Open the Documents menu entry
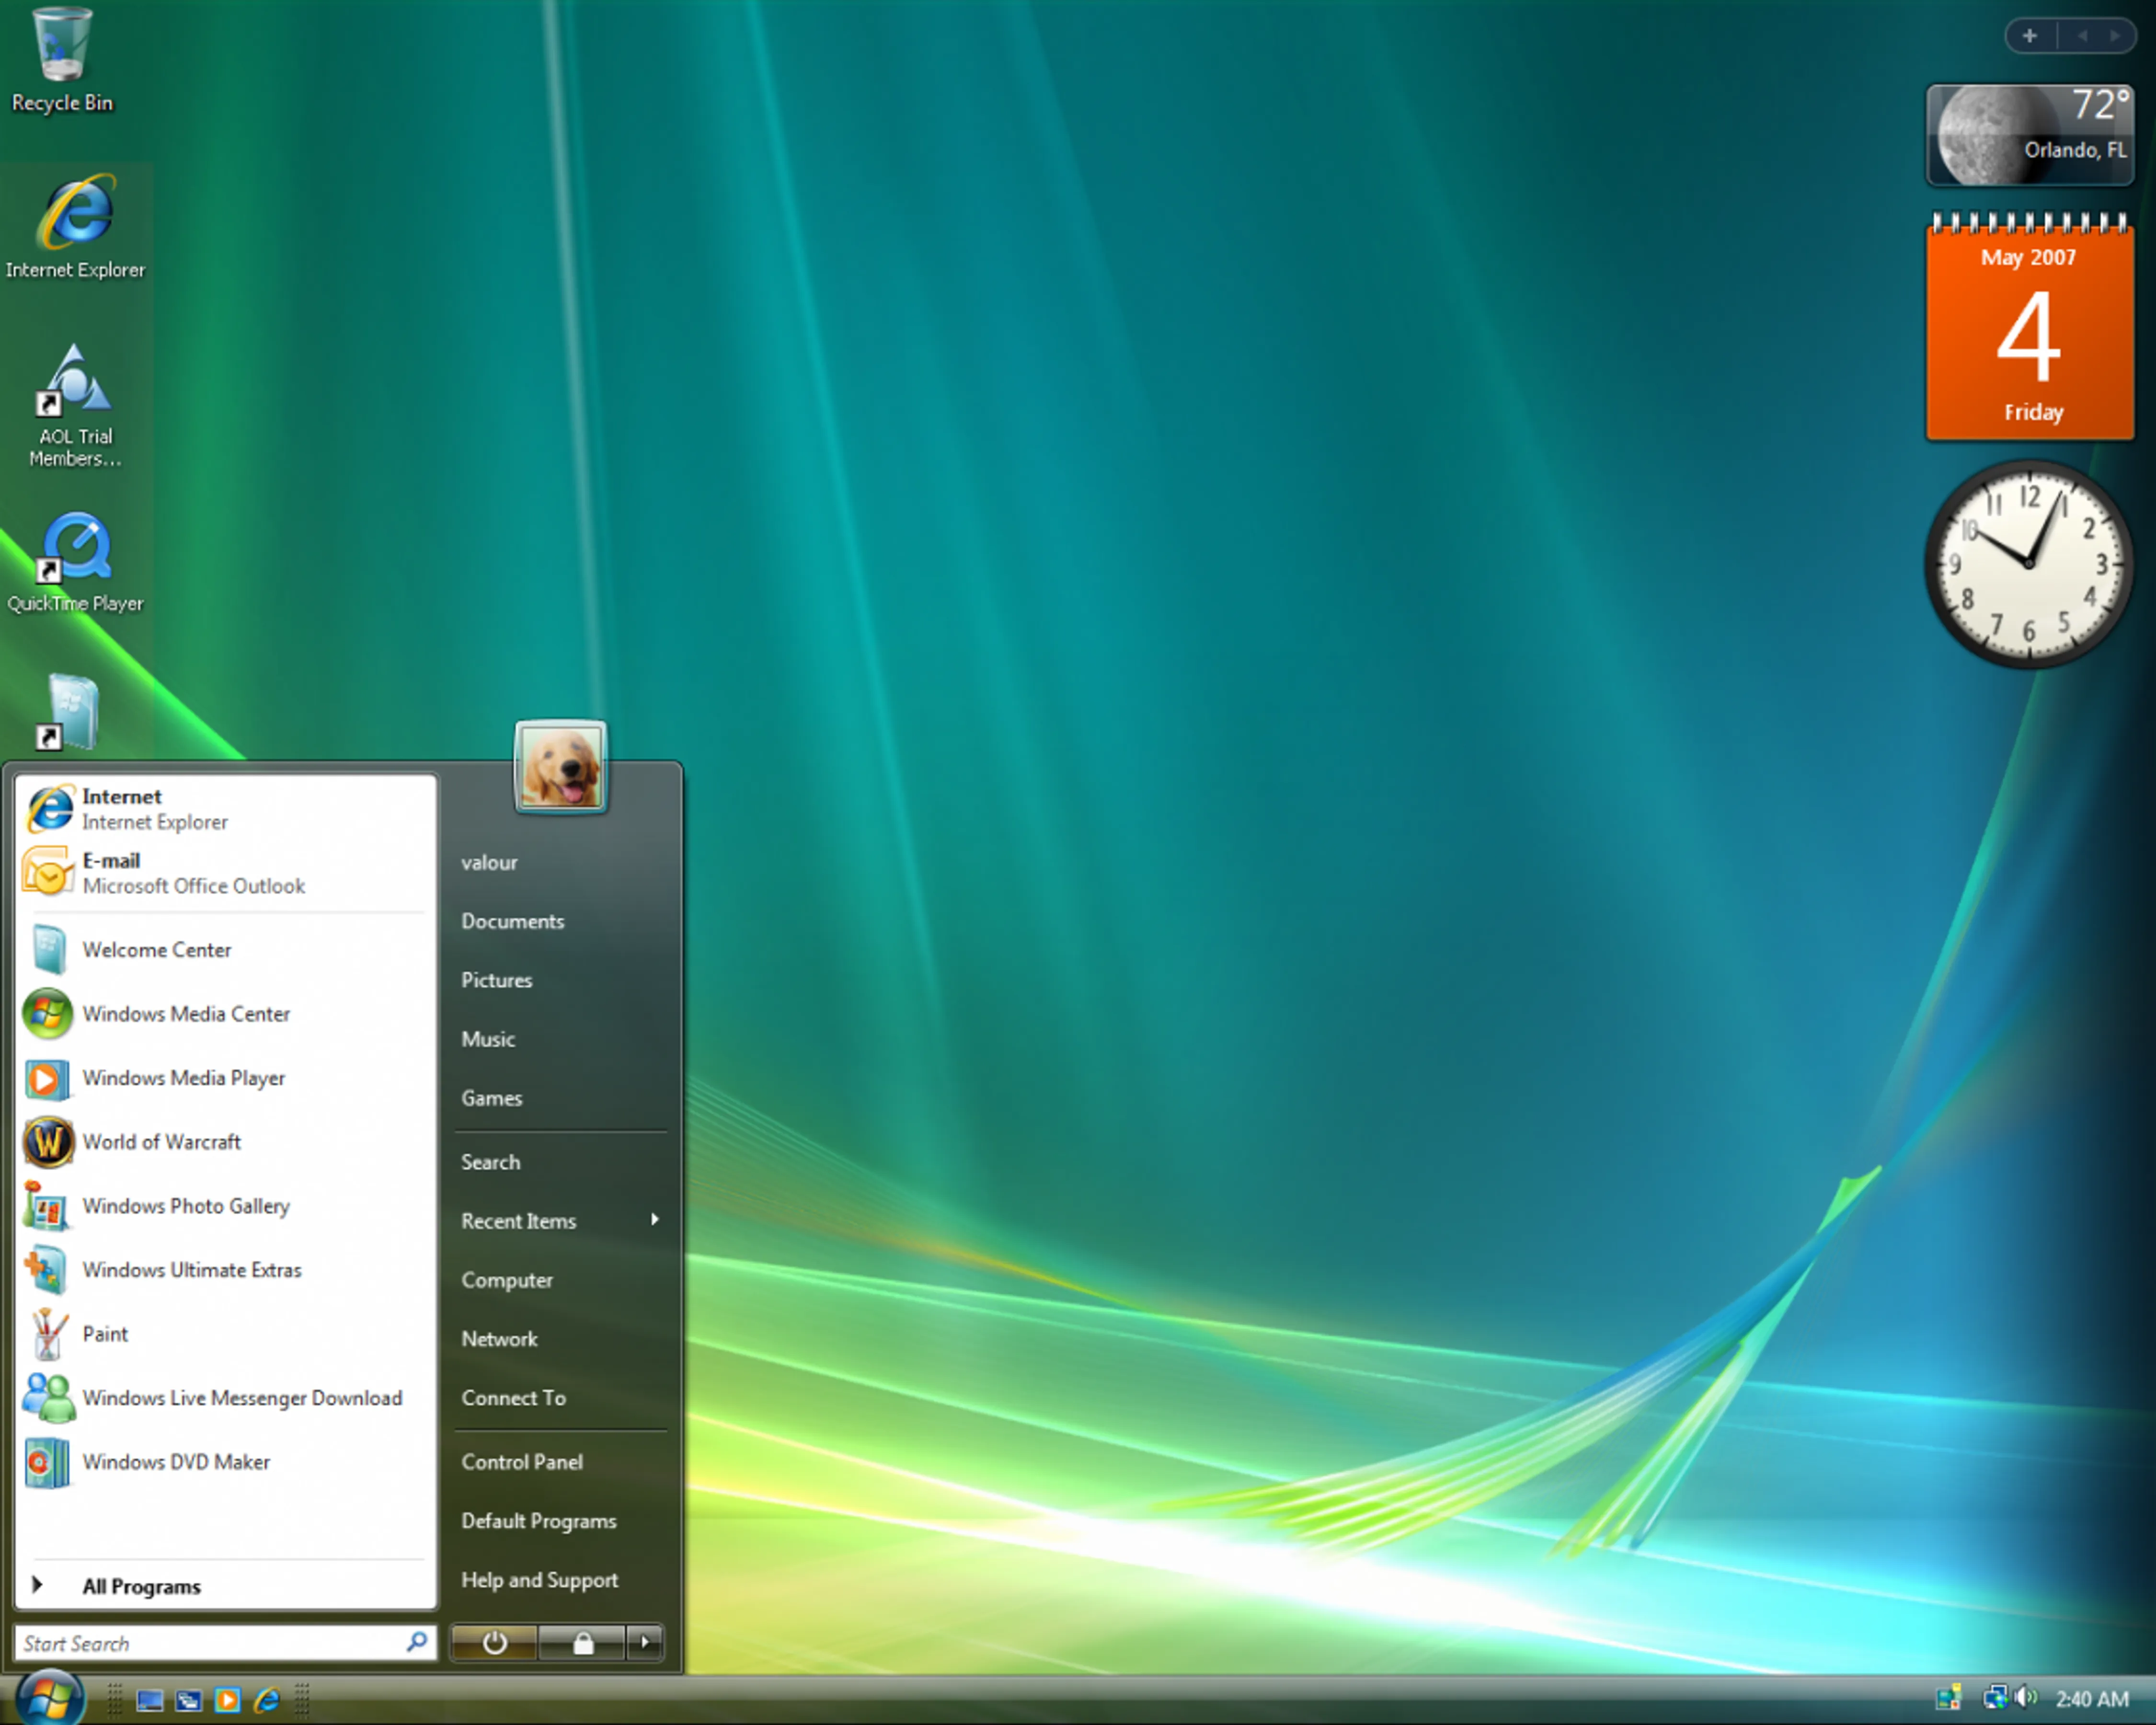The image size is (2156, 1725). pyautogui.click(x=512, y=921)
